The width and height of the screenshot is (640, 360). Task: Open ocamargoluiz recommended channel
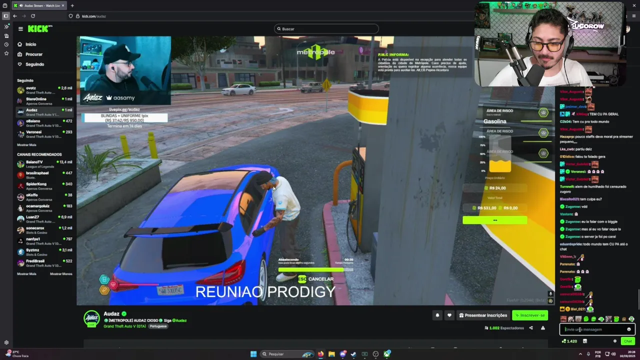click(44, 208)
